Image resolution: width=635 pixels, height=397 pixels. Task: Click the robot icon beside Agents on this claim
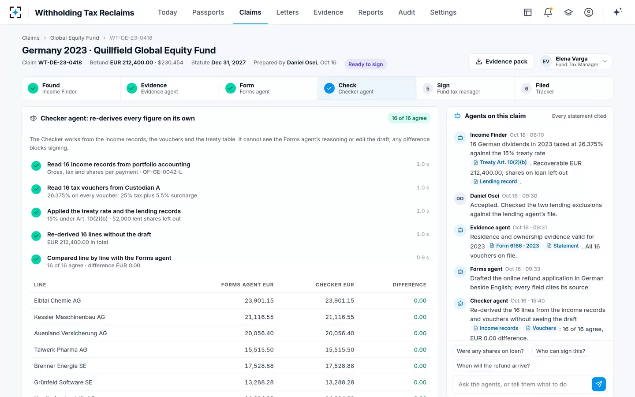(458, 116)
